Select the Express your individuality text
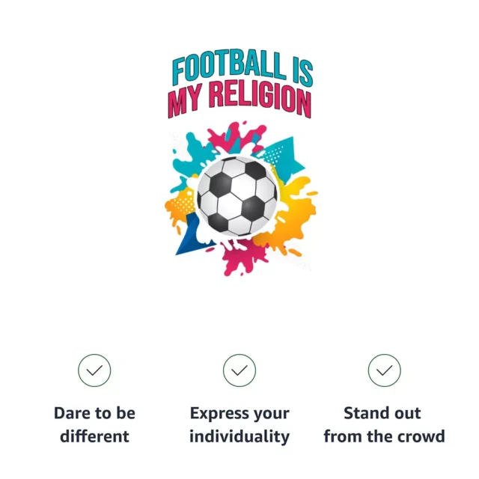Screen dimensions: 479x479 239,424
